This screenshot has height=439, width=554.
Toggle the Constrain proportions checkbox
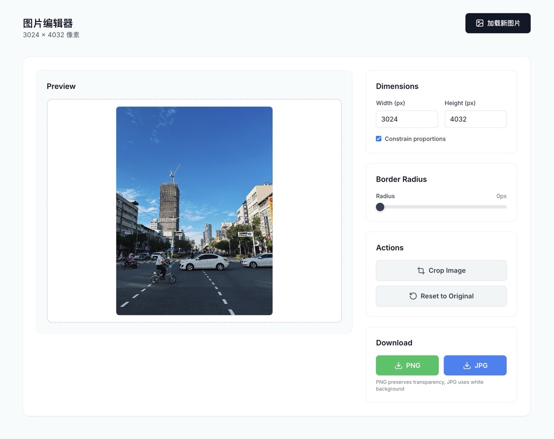click(379, 139)
